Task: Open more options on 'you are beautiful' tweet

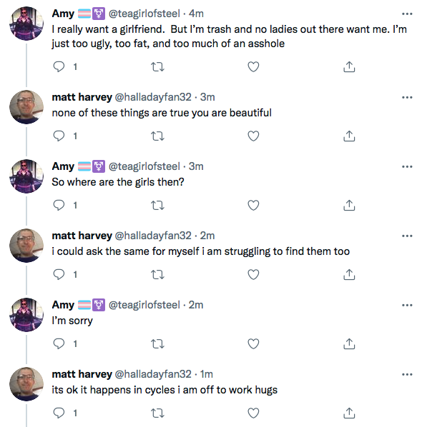Action: [407, 97]
